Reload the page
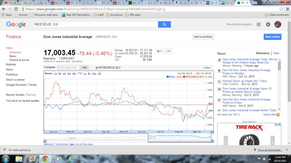 coord(16,9)
